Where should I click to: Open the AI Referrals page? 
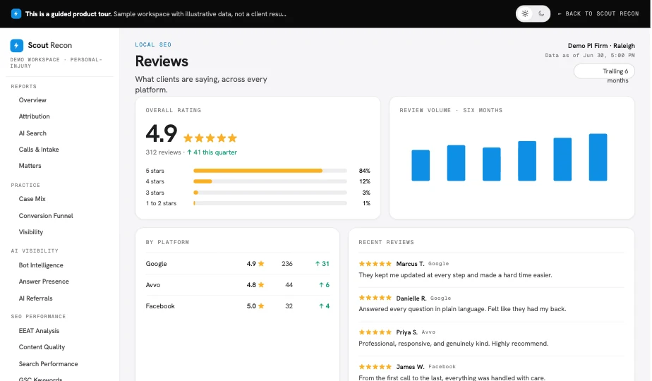tap(35, 298)
